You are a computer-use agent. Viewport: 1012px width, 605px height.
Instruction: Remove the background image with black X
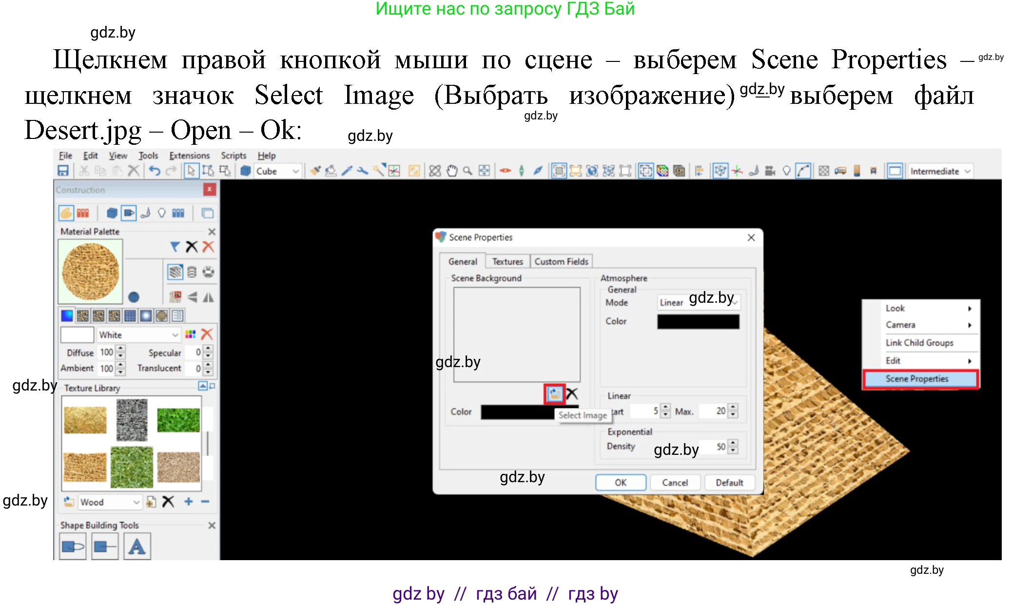[572, 394]
